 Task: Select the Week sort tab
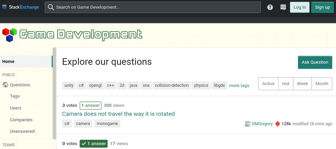click(x=302, y=84)
